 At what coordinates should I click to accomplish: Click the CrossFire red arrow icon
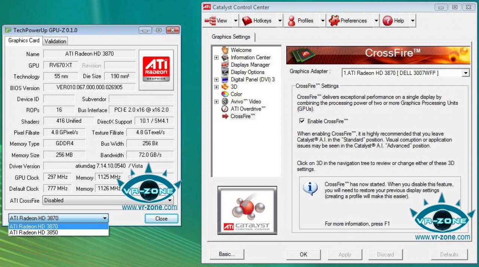pos(225,116)
